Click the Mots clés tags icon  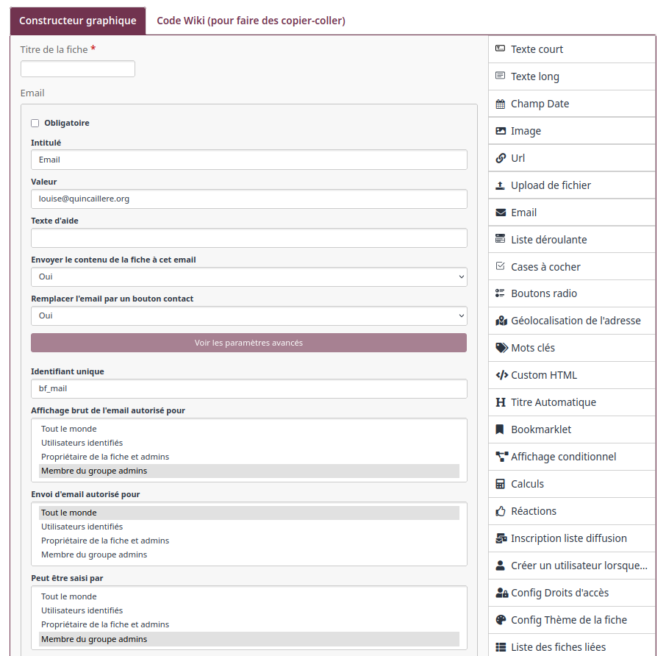pos(501,348)
